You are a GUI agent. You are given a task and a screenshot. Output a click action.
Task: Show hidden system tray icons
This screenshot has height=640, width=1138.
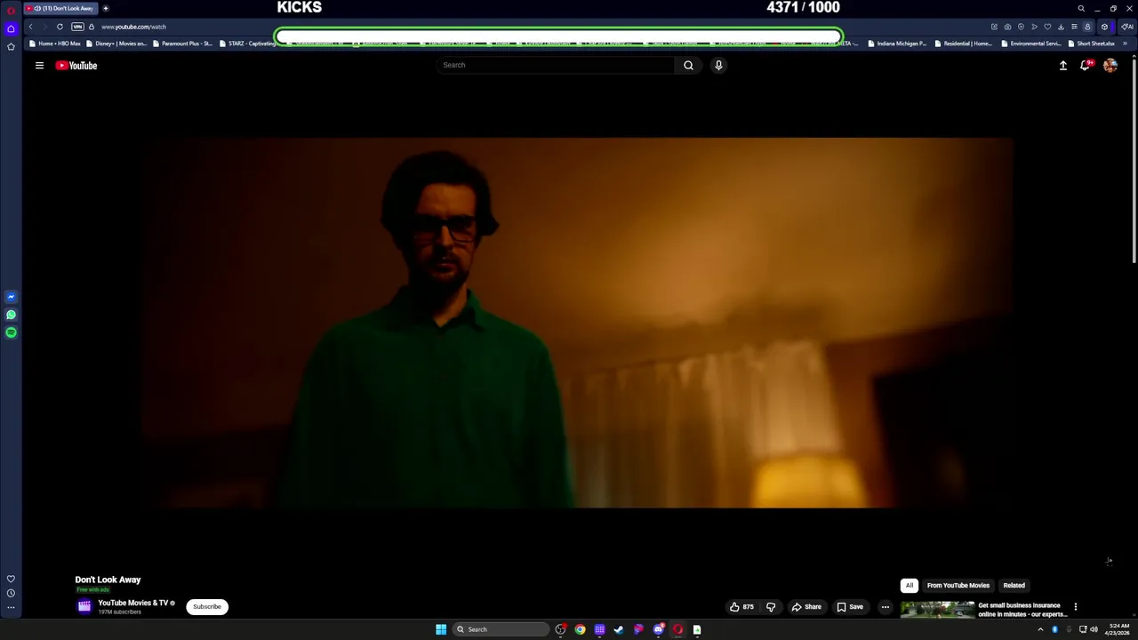tap(1040, 629)
